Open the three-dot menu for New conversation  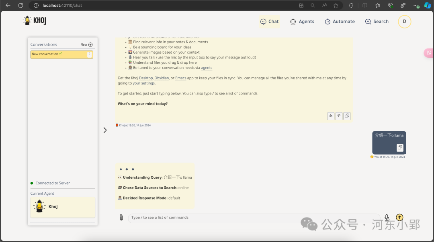coord(89,54)
